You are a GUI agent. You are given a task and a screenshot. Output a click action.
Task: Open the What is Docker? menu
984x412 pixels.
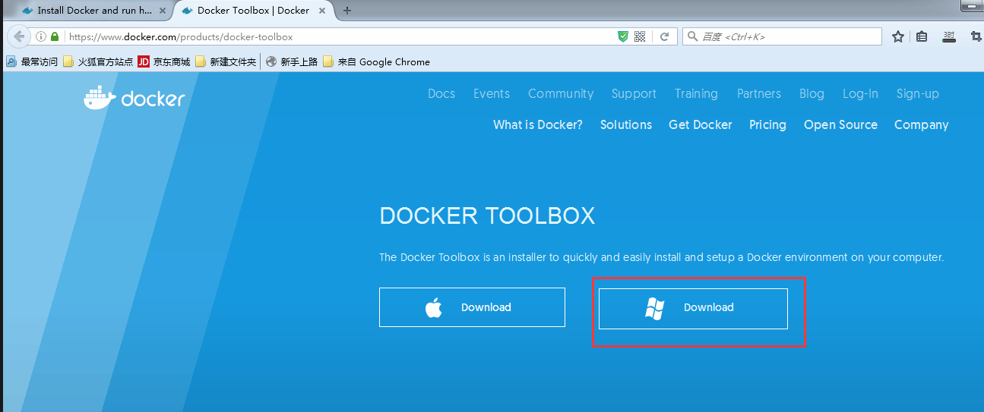tap(538, 124)
